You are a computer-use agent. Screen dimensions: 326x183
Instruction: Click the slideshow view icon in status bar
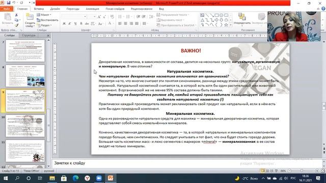[276, 171]
